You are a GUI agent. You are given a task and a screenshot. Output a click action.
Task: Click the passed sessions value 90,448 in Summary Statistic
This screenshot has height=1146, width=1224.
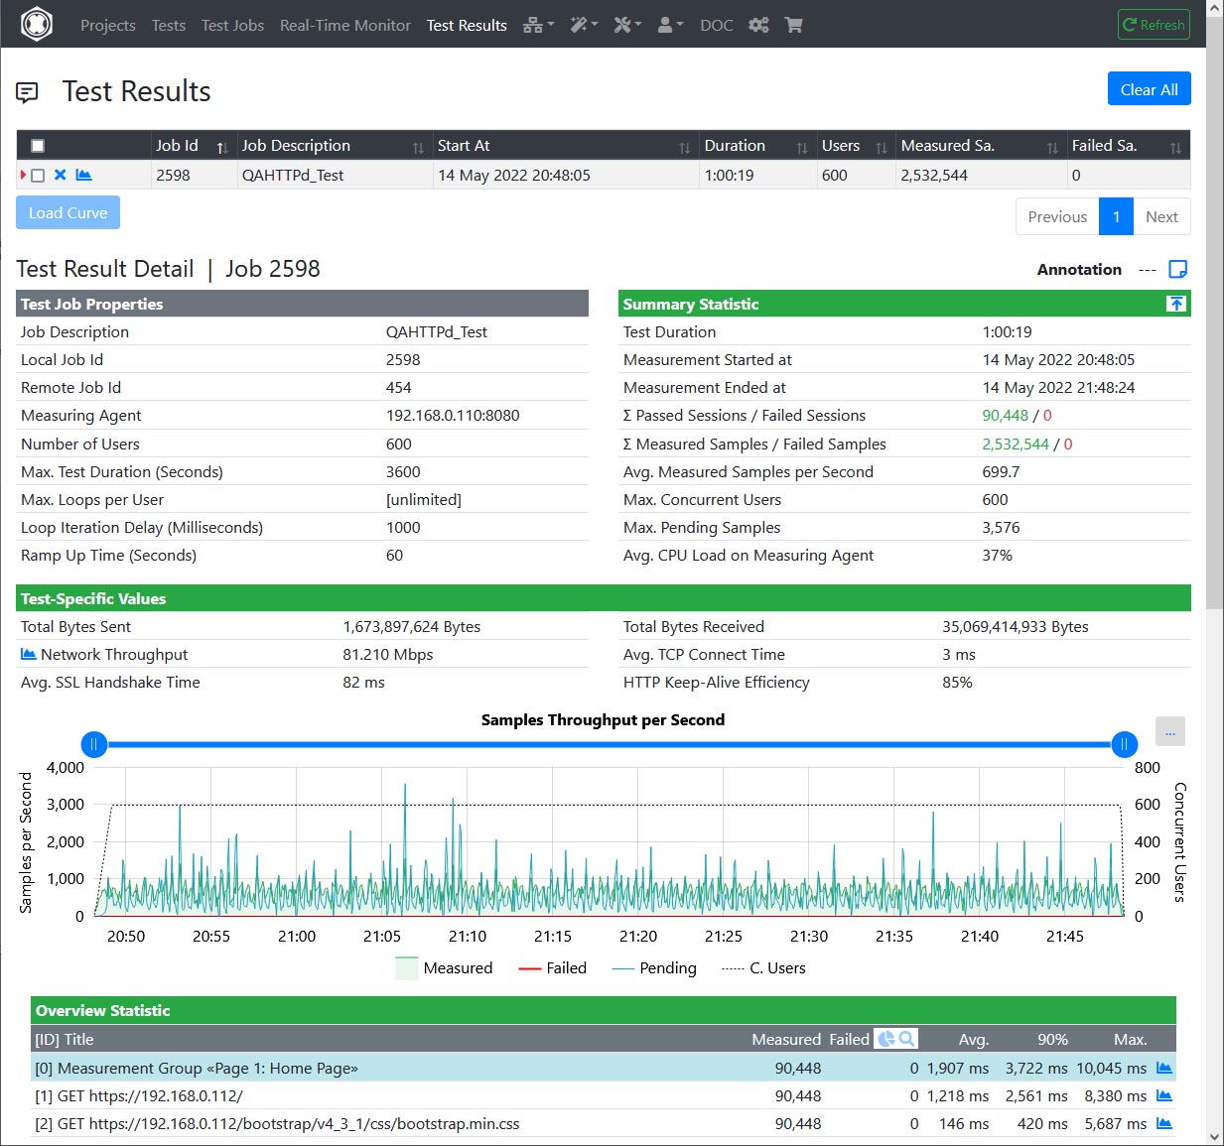(x=1006, y=416)
